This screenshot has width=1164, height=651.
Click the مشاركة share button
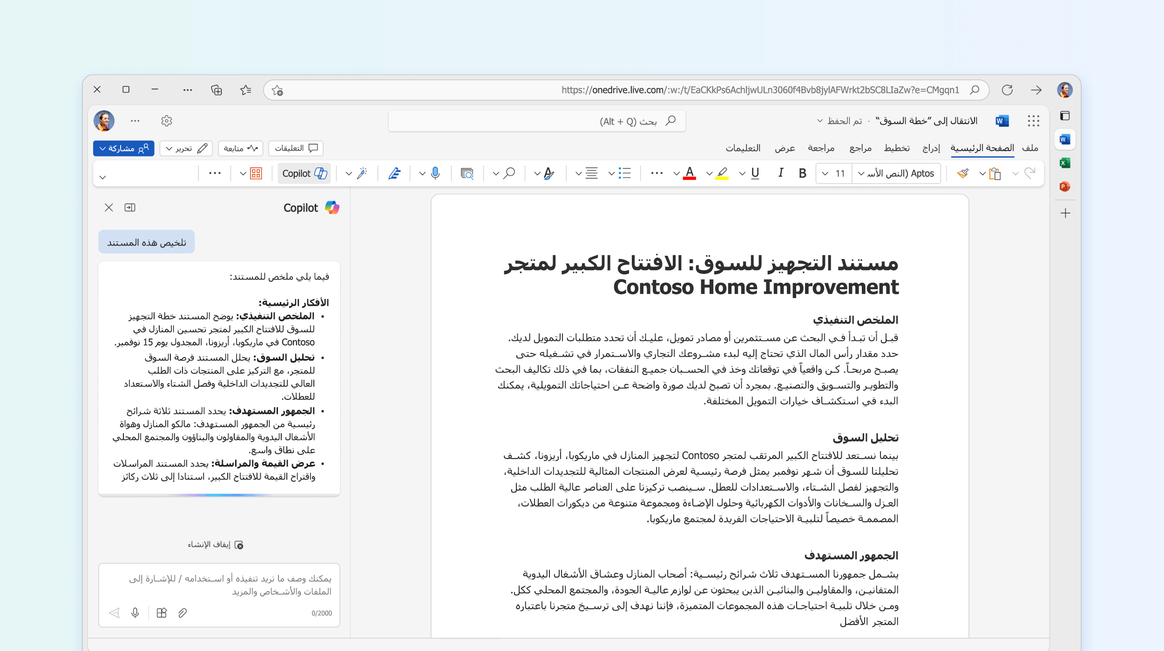click(124, 148)
